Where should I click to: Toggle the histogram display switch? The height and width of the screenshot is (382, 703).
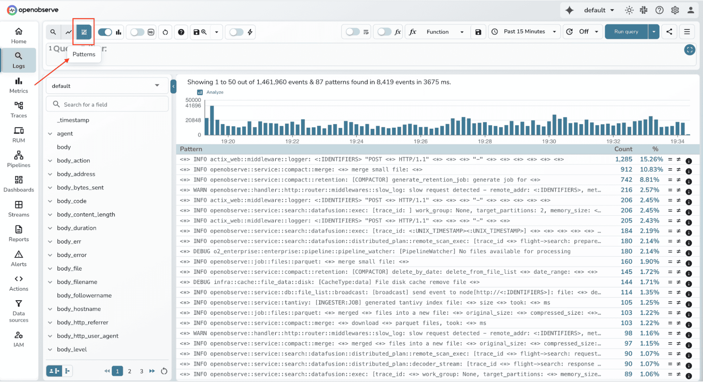click(x=105, y=32)
